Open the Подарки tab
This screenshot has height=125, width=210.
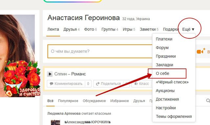coord(171,29)
